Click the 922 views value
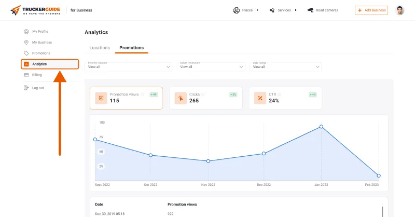Screen dimensions: 415x217 [171, 214]
